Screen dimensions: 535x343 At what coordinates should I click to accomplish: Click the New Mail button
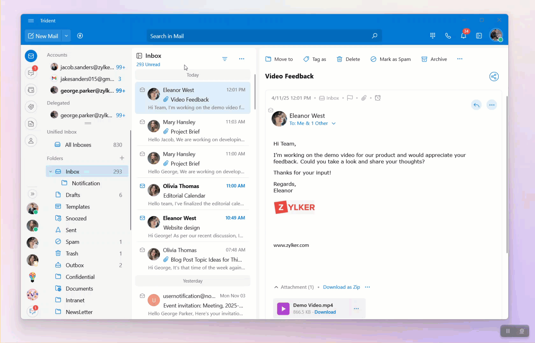pos(43,36)
